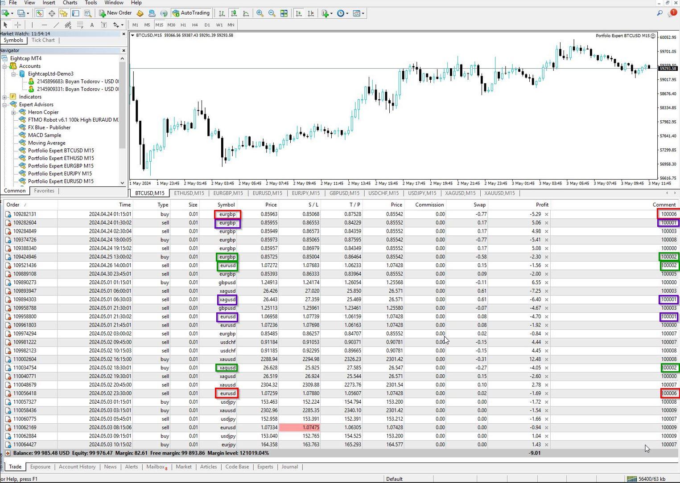Open the File menu
680x483 pixels.
[13, 3]
